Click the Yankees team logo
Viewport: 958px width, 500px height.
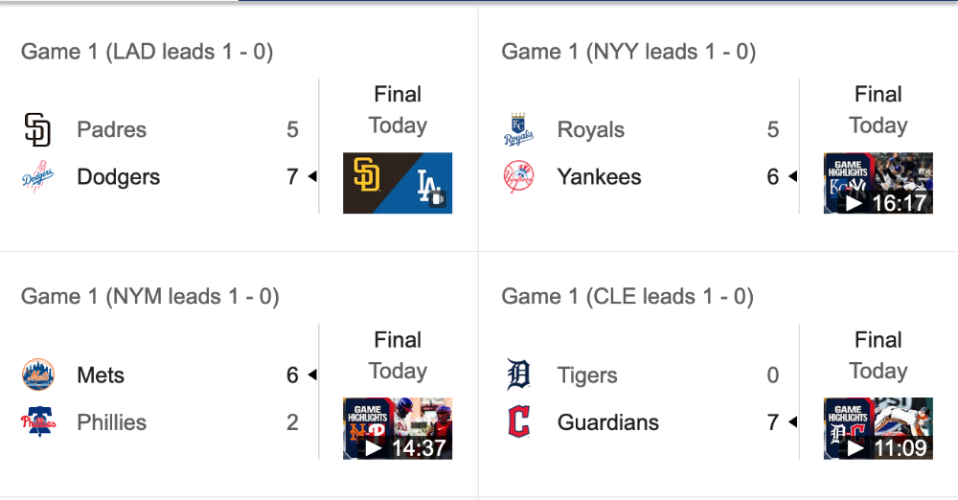pyautogui.click(x=518, y=176)
